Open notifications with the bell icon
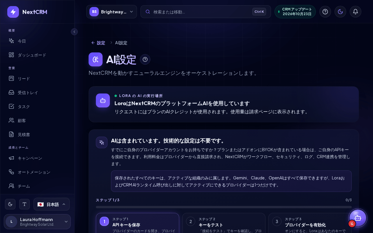The height and width of the screenshot is (233, 373). (356, 12)
